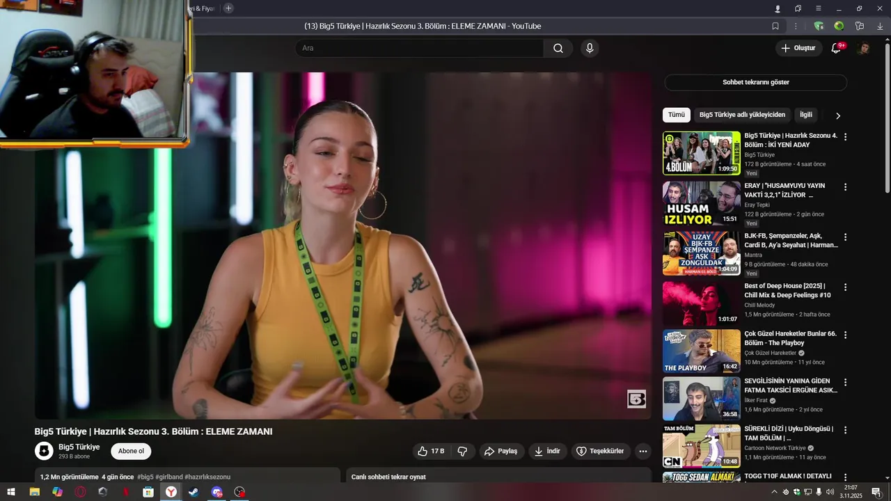The image size is (891, 501).
Task: Download the video with İndir button
Action: 547,451
